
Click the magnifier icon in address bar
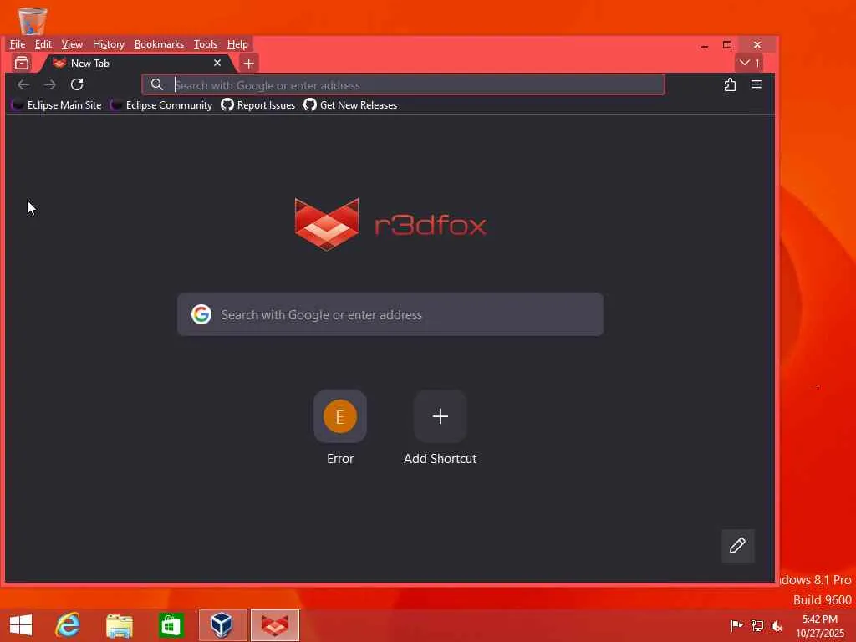tap(156, 84)
